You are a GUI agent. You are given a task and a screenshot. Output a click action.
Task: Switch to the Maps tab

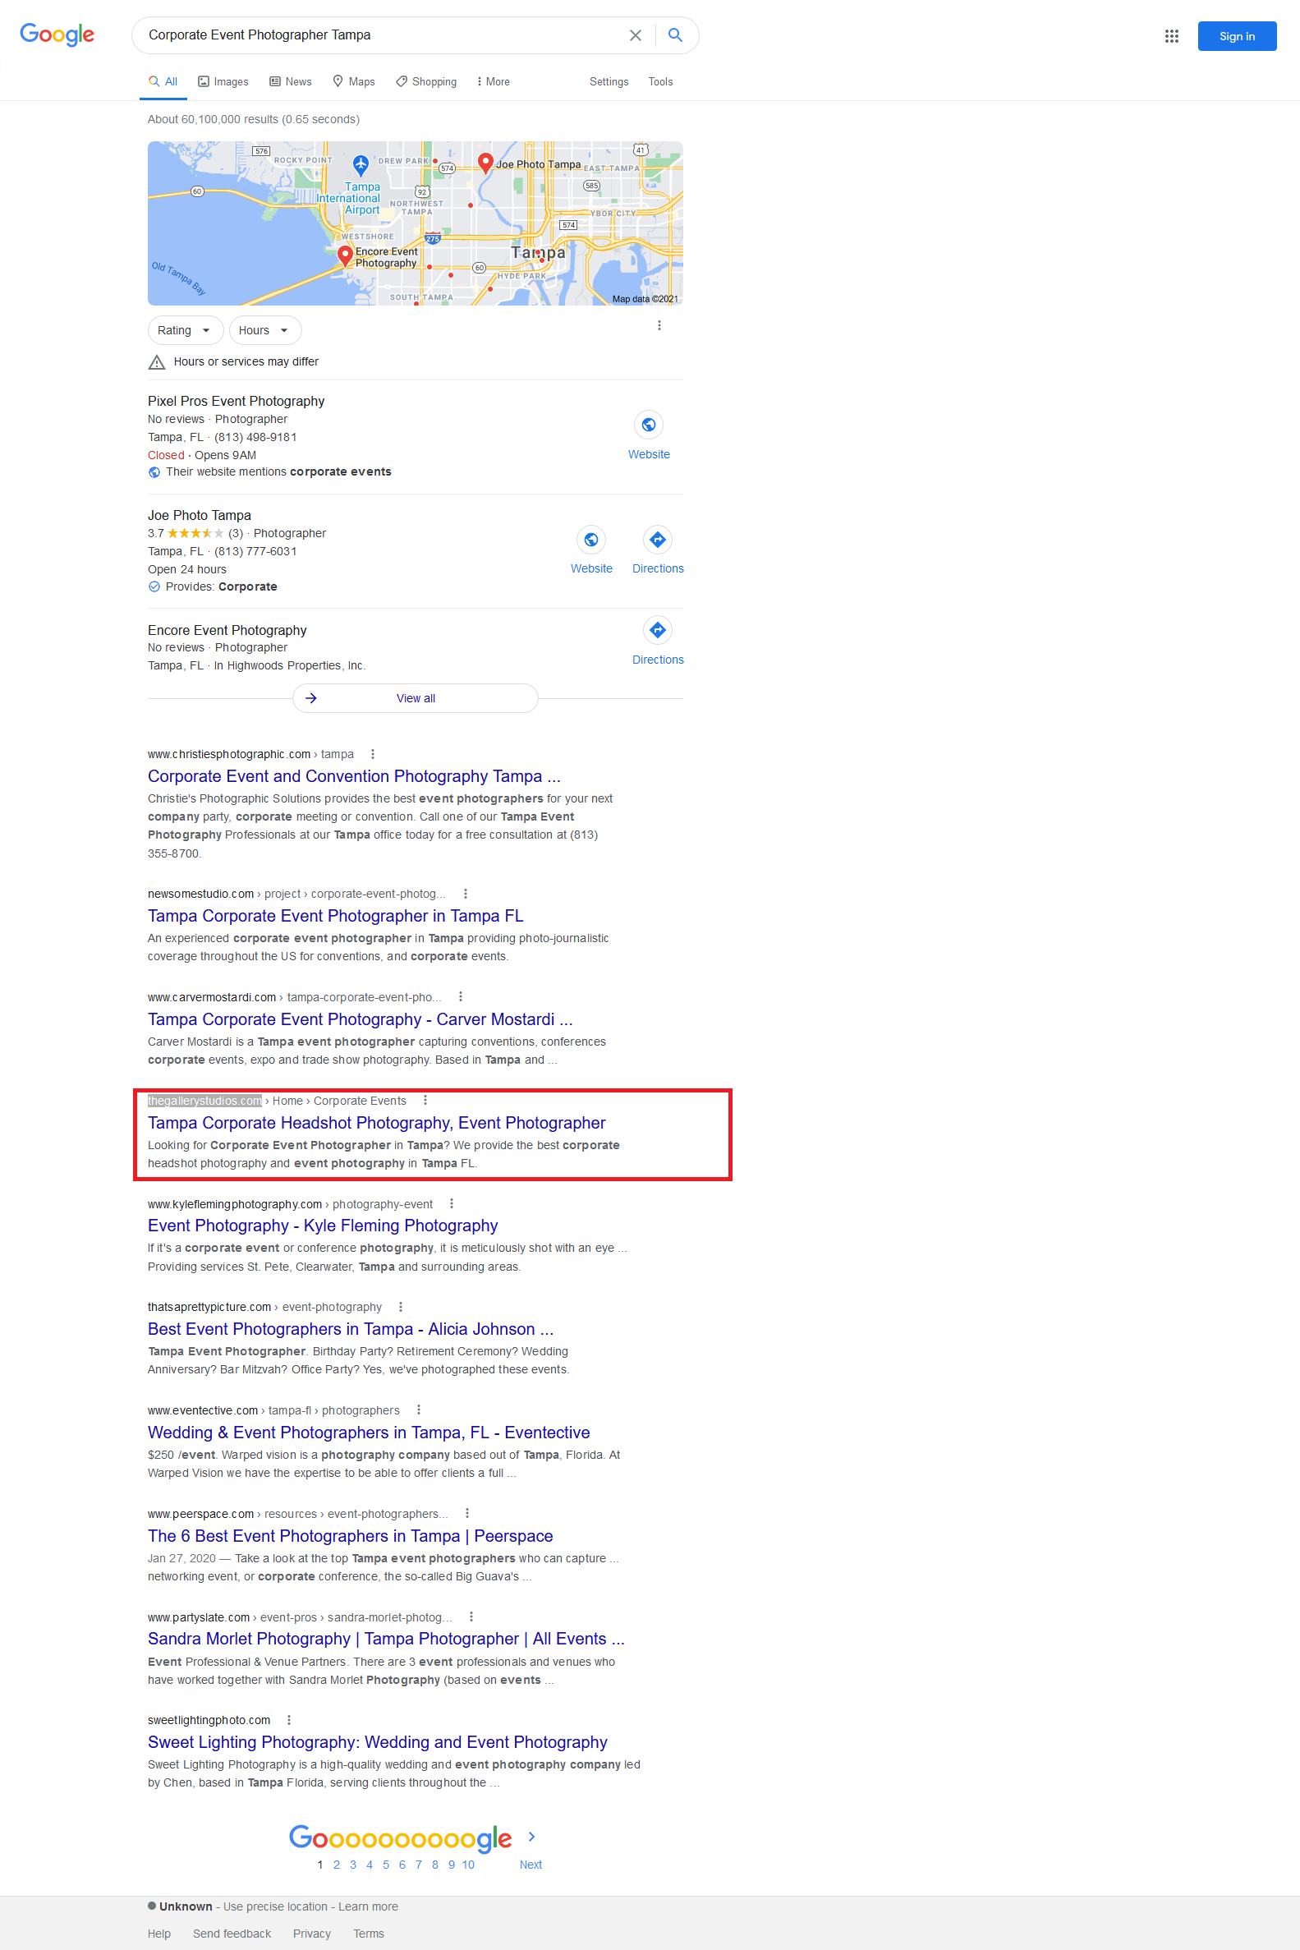(354, 82)
